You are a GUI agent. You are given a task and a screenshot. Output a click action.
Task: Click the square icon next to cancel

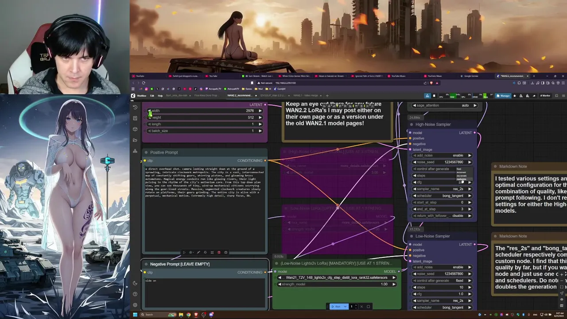pos(368,307)
